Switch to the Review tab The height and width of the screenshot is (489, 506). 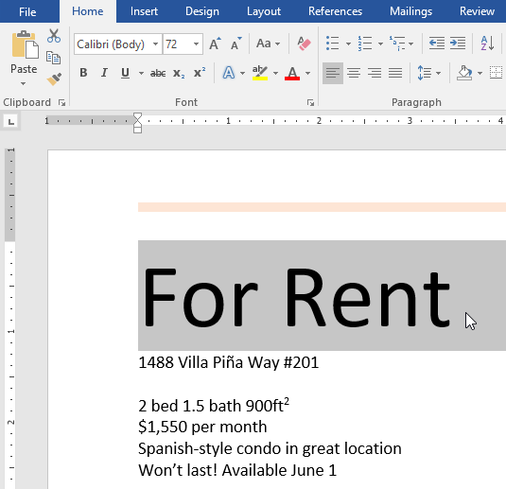477,11
